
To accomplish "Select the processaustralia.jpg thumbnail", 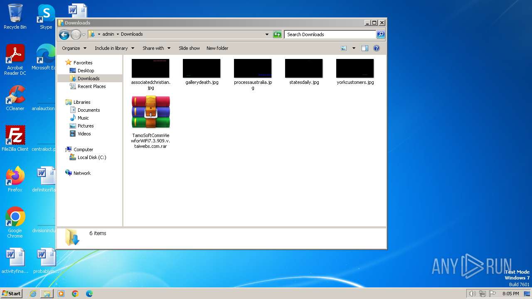I will click(253, 68).
